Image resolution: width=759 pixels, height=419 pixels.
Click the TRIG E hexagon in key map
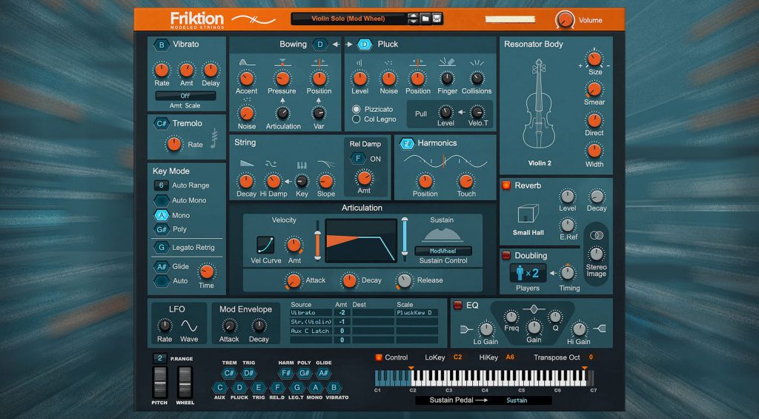point(258,388)
